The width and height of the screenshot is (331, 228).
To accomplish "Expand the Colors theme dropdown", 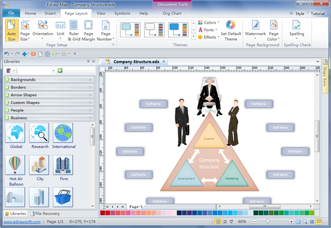I will [209, 23].
